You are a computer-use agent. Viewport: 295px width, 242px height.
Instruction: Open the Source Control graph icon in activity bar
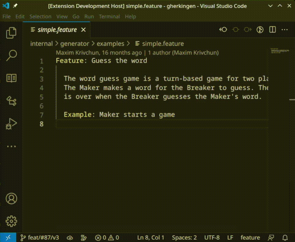(x=11, y=101)
